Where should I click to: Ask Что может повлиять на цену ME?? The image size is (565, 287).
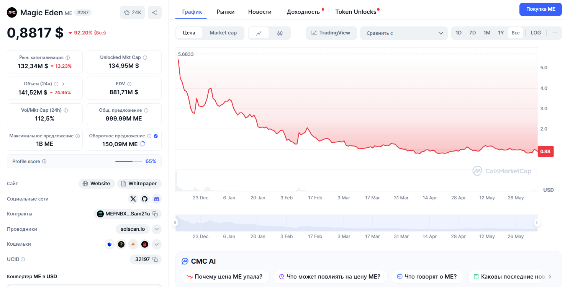tap(330, 277)
